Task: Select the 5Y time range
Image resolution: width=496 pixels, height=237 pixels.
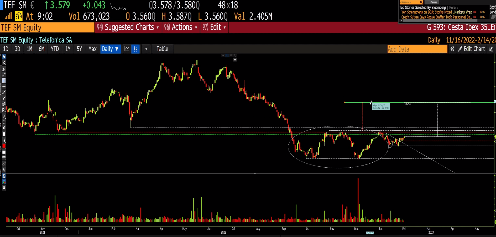Action: [x=79, y=49]
